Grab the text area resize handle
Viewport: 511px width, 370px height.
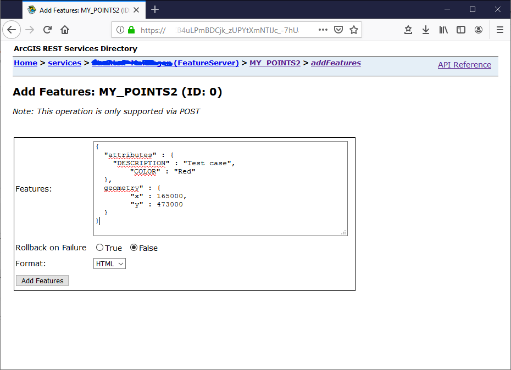point(343,232)
